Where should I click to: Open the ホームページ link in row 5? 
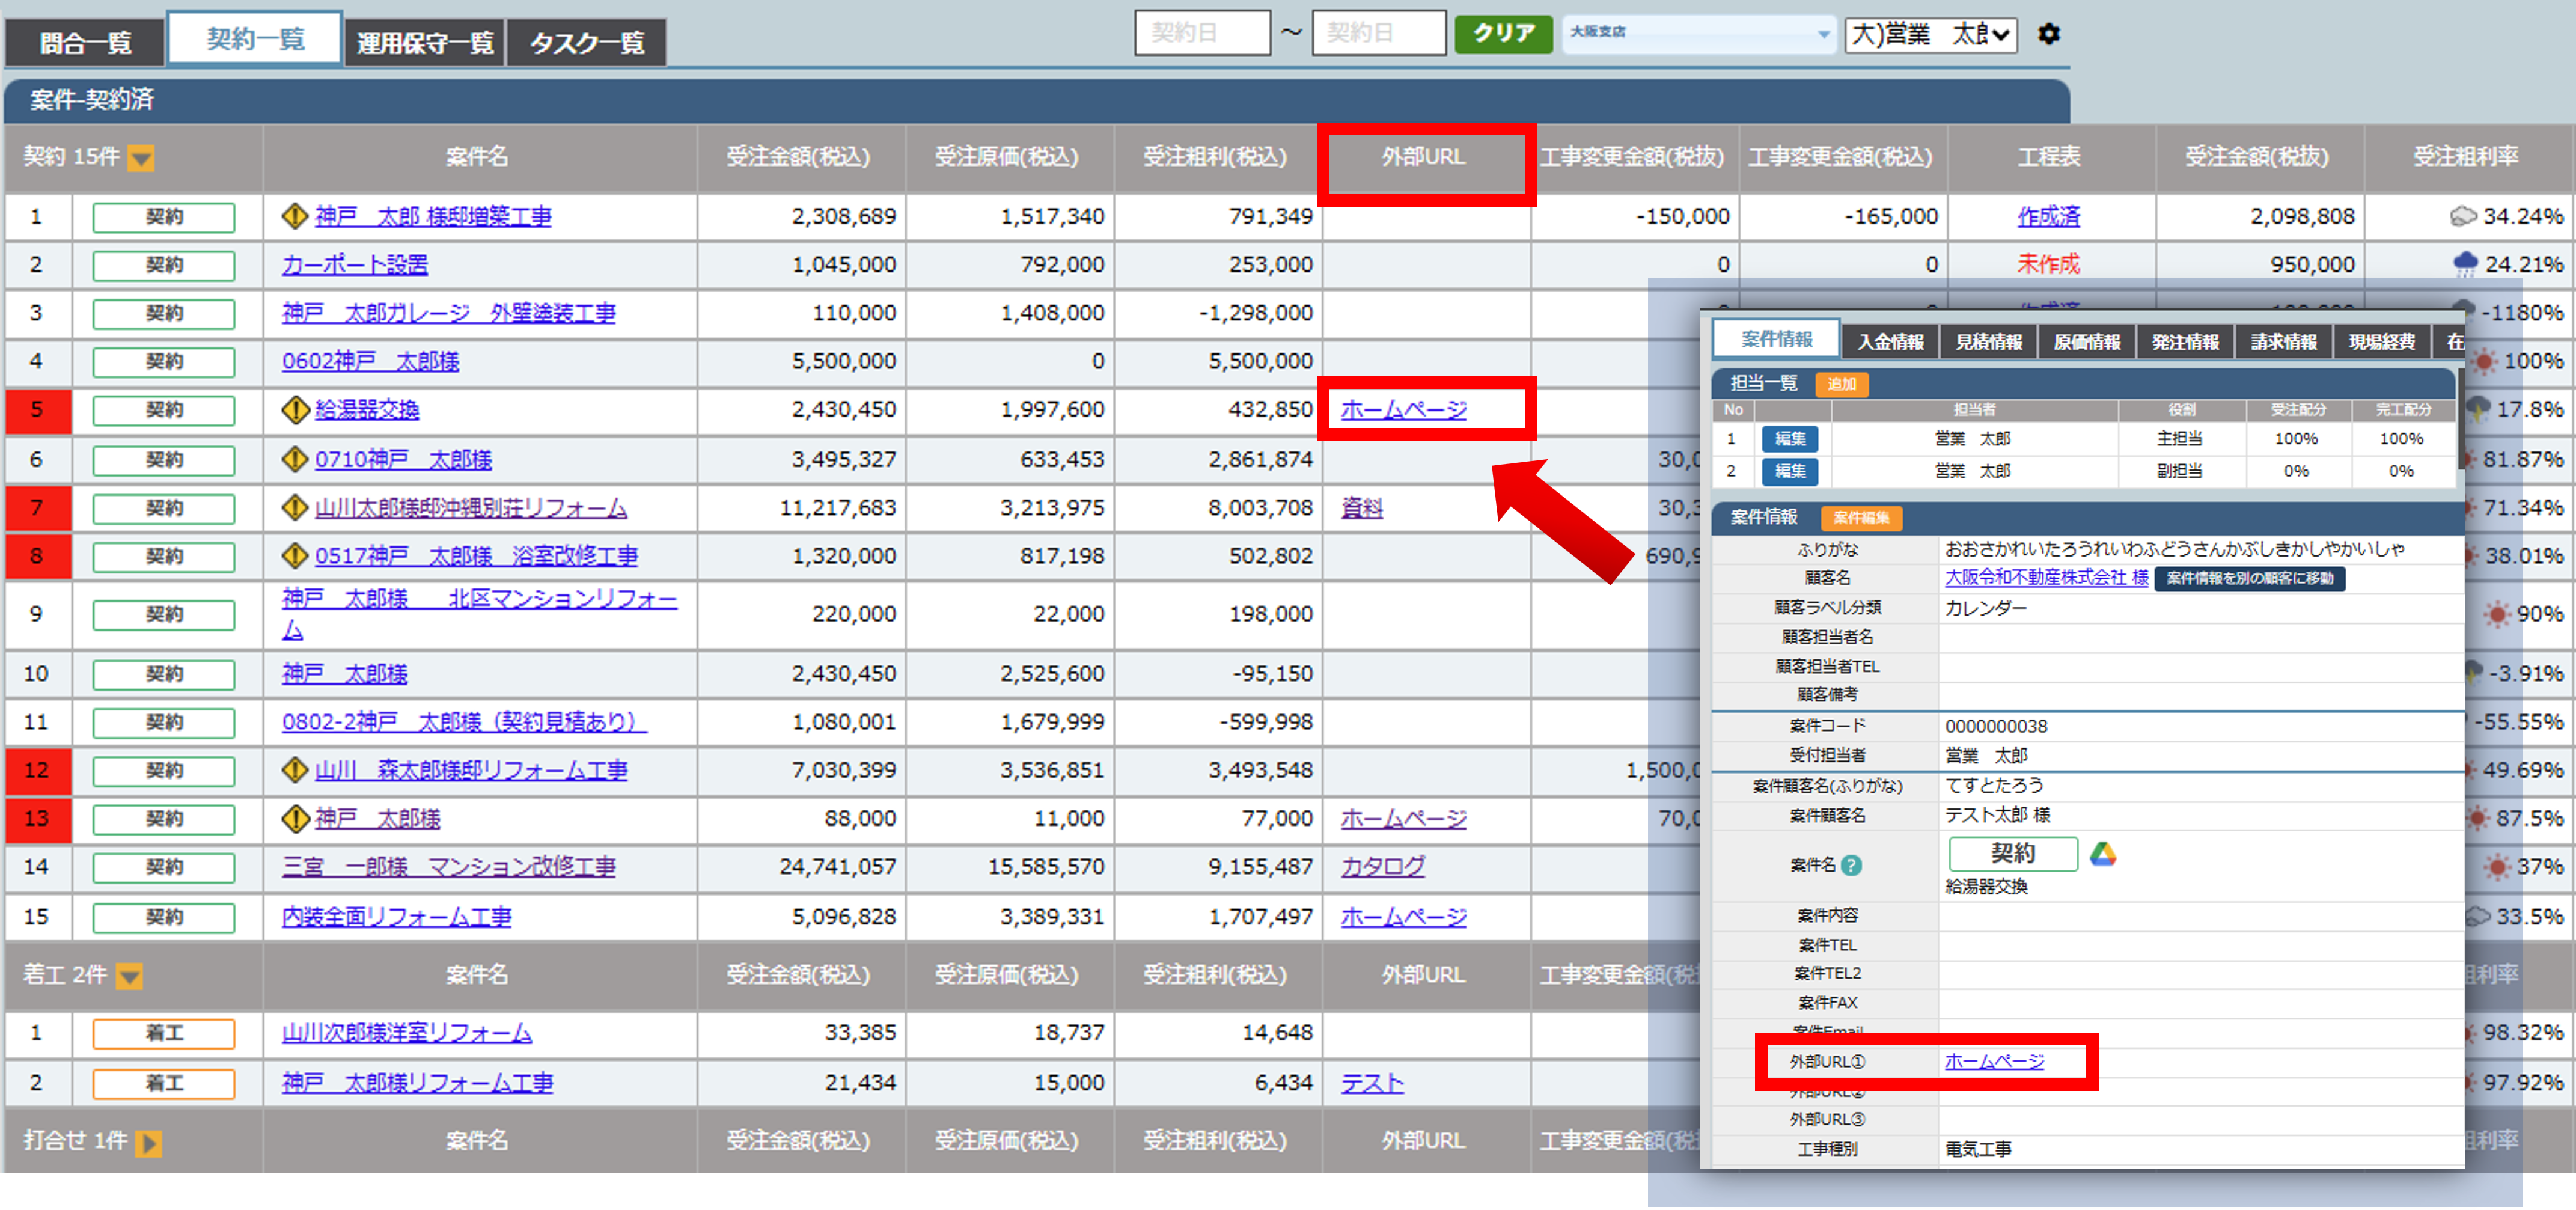tap(1403, 409)
